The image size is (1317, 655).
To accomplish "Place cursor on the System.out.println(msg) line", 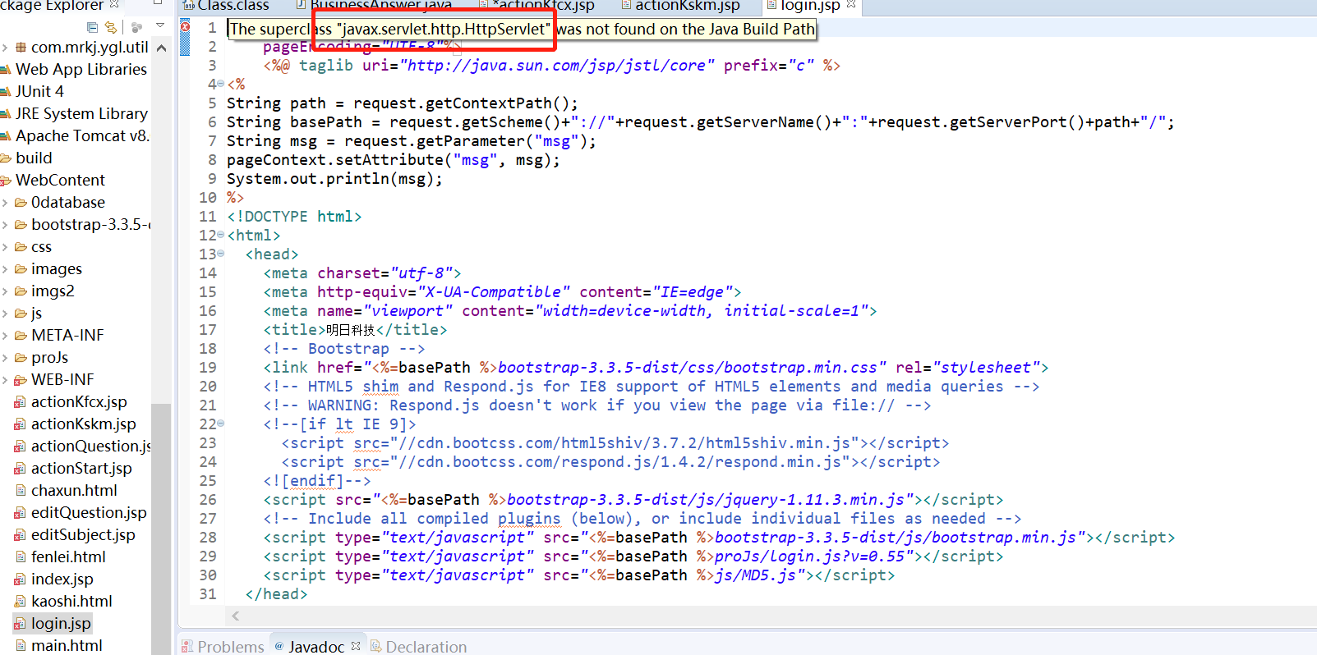I will [334, 179].
